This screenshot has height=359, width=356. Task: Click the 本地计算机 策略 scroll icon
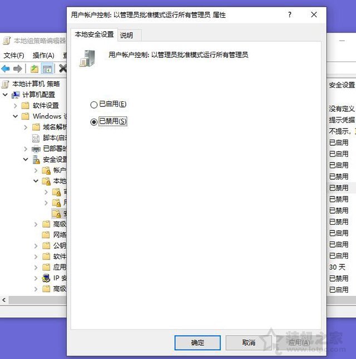[5, 84]
